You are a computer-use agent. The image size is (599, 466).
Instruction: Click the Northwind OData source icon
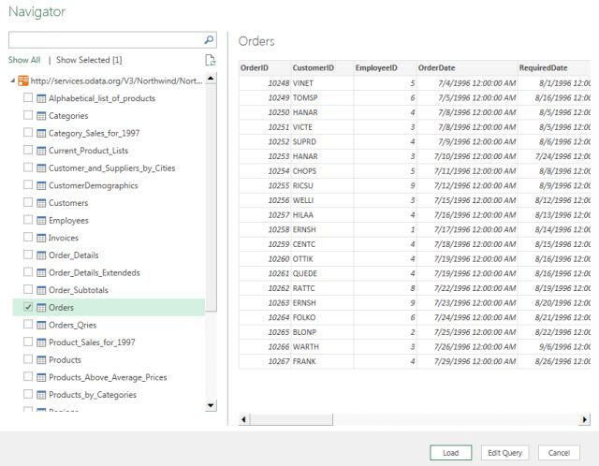(23, 80)
